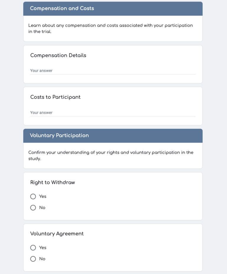Click the No label text under Voluntary Agreement

point(42,259)
